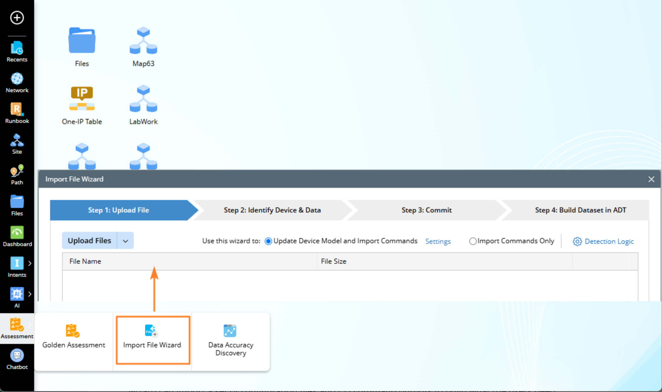Open the Settings link

(x=438, y=241)
